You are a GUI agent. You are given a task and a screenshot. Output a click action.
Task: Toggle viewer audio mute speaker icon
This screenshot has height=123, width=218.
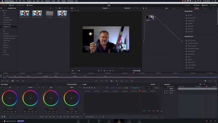tap(79, 71)
